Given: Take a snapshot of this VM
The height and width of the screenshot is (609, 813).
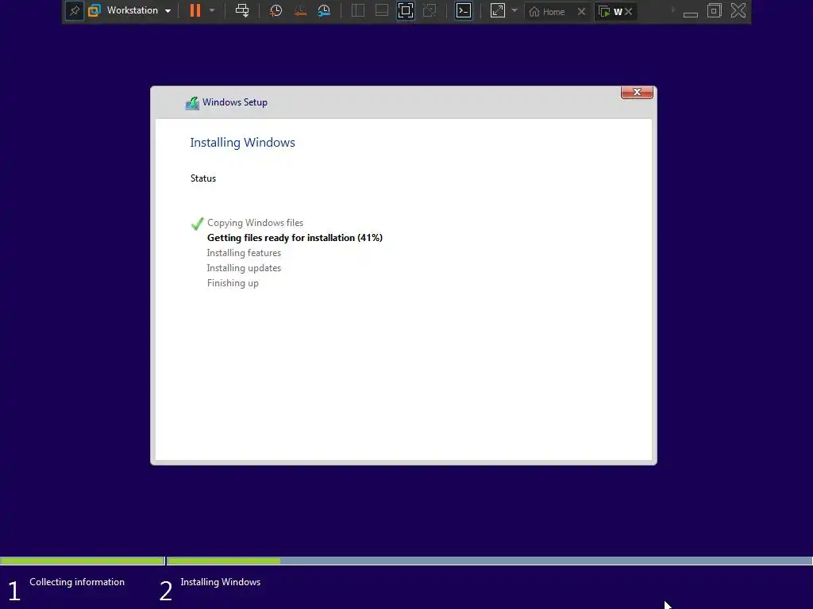Looking at the screenshot, I should pos(275,10).
